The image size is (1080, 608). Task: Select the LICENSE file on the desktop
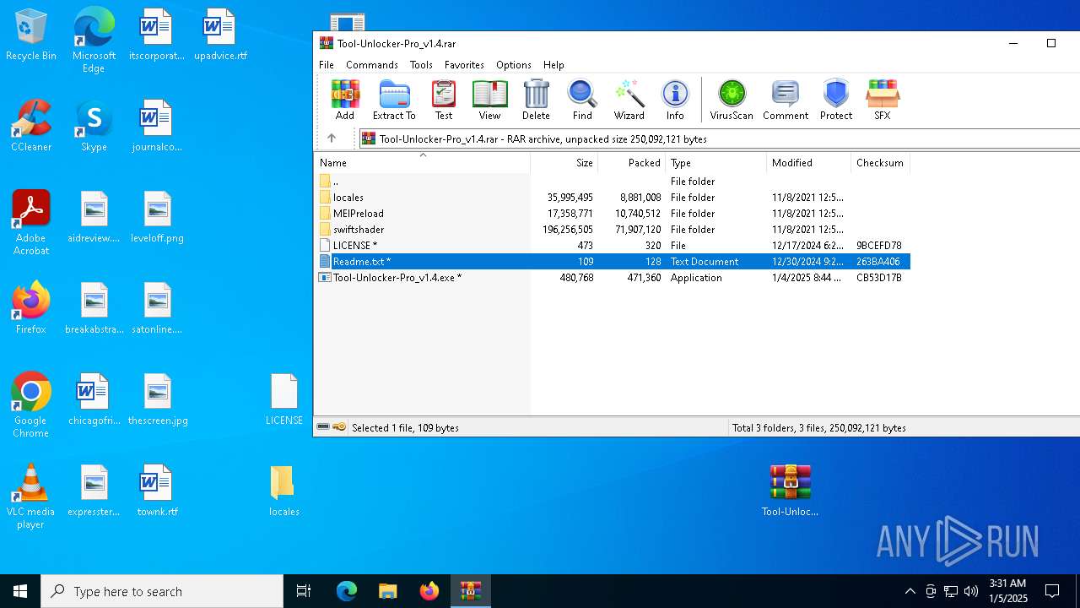click(x=283, y=400)
